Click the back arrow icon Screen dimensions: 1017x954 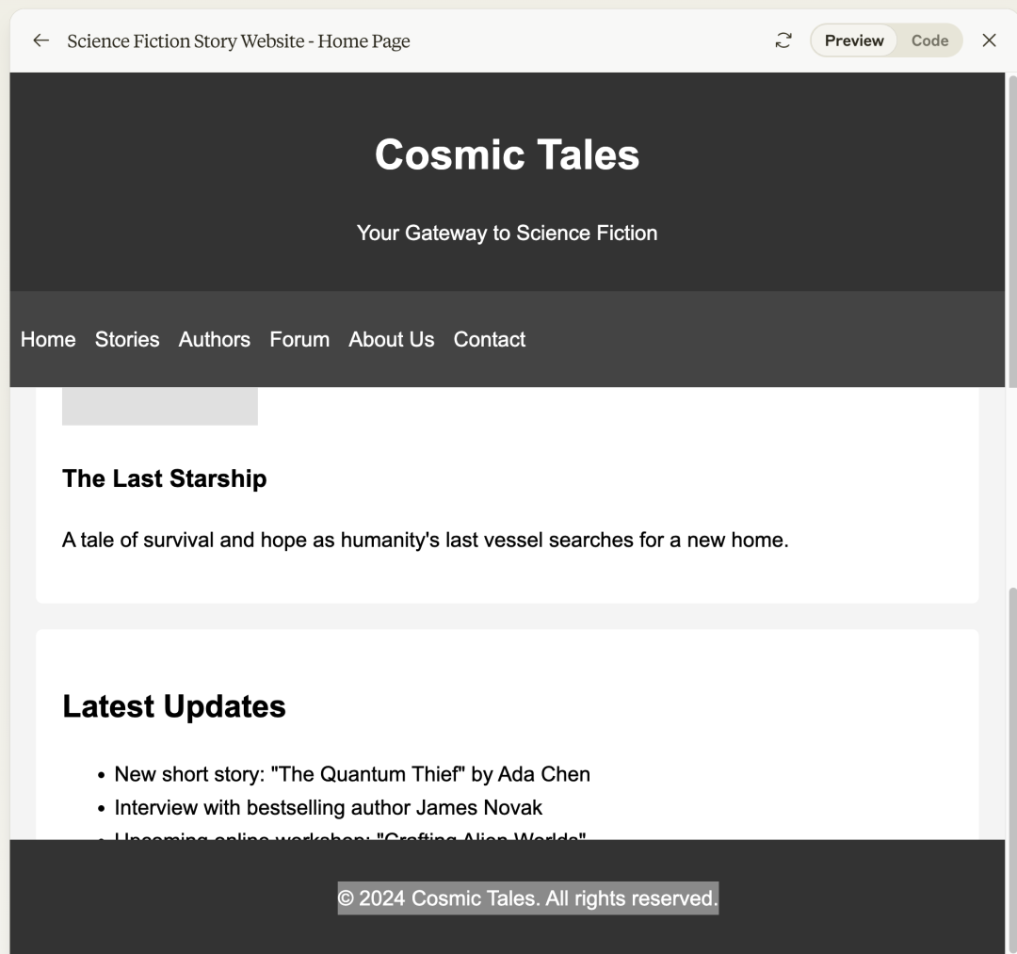pyautogui.click(x=40, y=40)
